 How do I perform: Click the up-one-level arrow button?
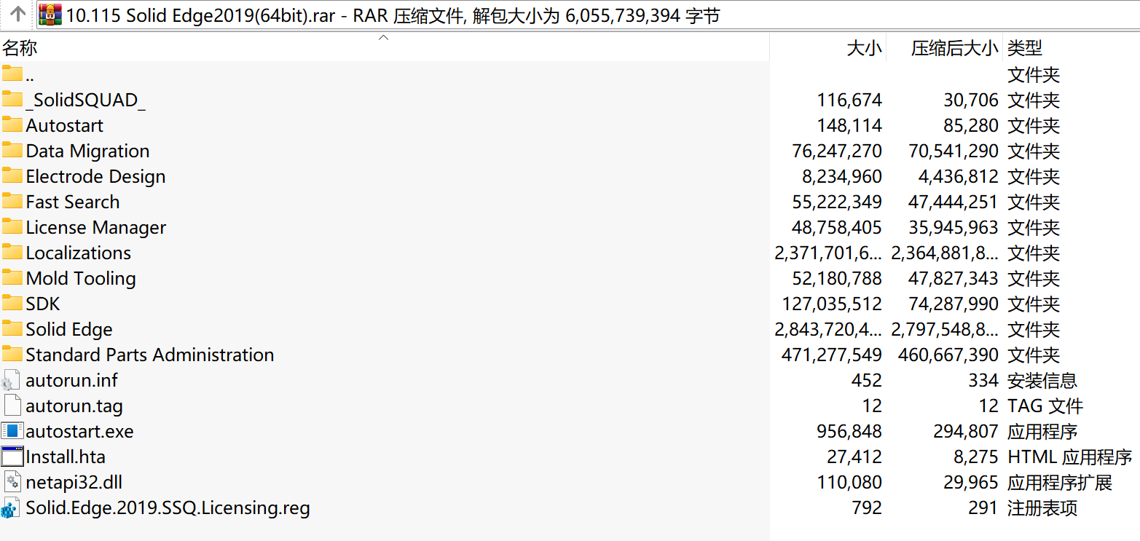(x=18, y=14)
